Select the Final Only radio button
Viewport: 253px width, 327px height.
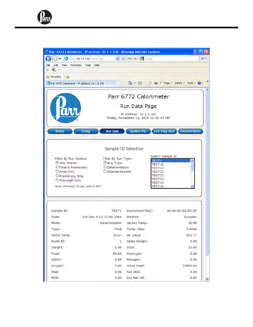[57, 171]
